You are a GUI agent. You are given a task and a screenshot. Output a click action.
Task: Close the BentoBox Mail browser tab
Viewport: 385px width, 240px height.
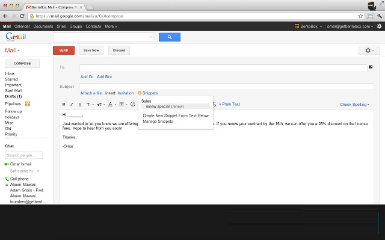tap(81, 7)
